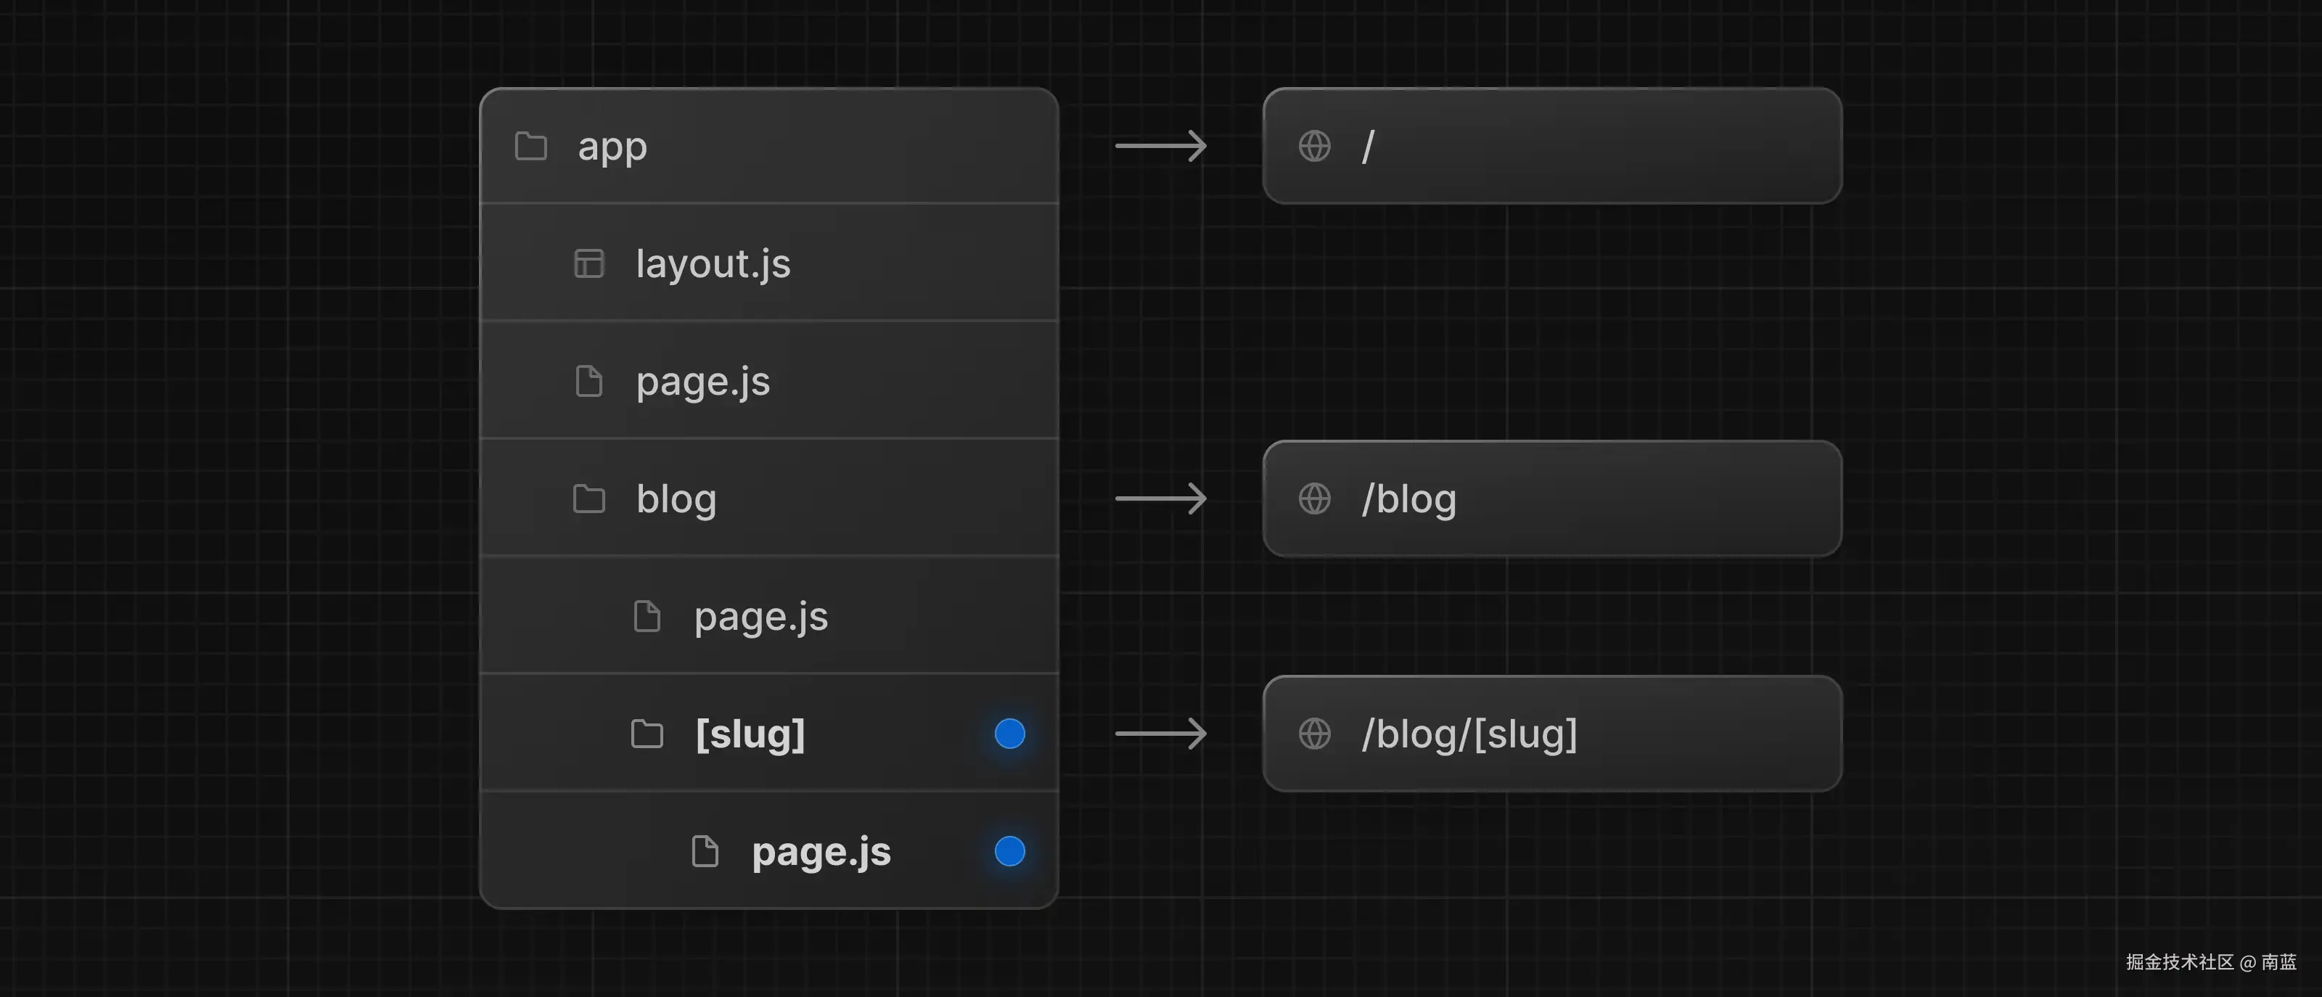The image size is (2322, 997).
Task: Click the blog folder icon
Action: point(588,499)
